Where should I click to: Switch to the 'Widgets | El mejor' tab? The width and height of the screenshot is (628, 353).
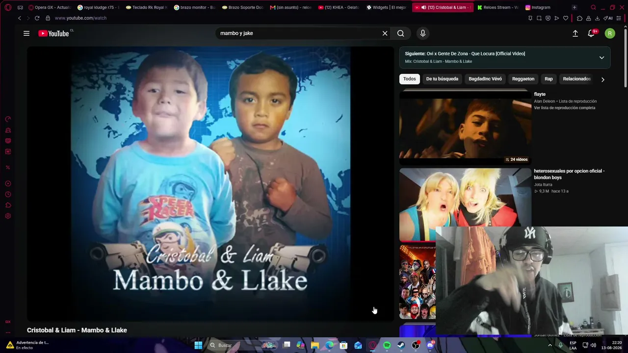click(x=387, y=7)
